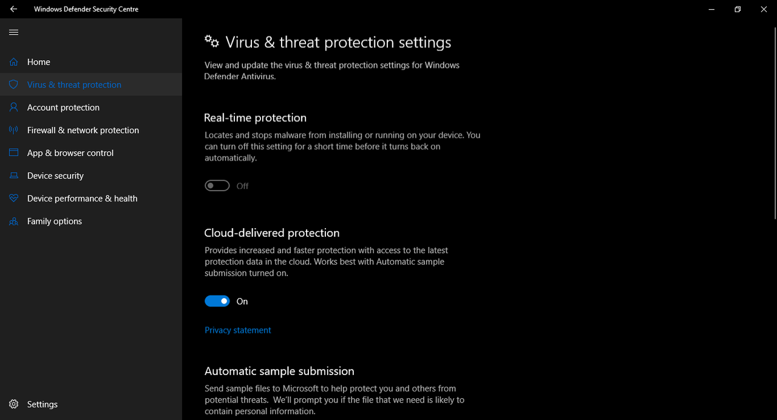Open Settings label in sidebar
777x420 pixels.
tap(42, 404)
